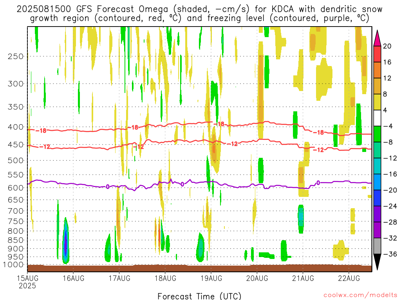Click the purple 0 freezing level label near 17AUG

[x=108, y=187]
